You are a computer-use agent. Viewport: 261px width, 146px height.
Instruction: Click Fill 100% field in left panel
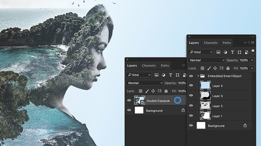pyautogui.click(x=182, y=91)
